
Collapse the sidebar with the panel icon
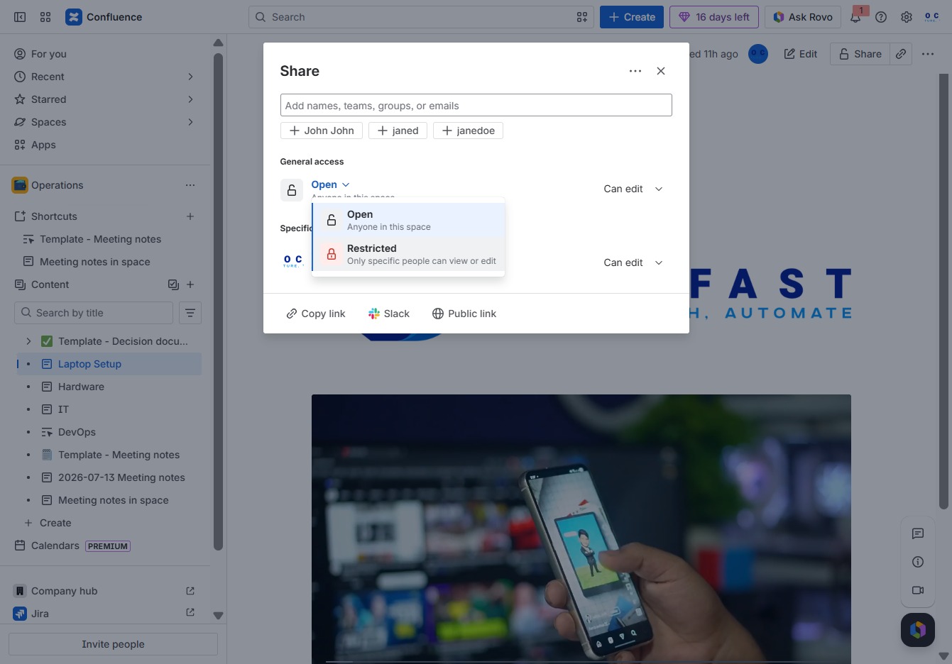pyautogui.click(x=20, y=17)
